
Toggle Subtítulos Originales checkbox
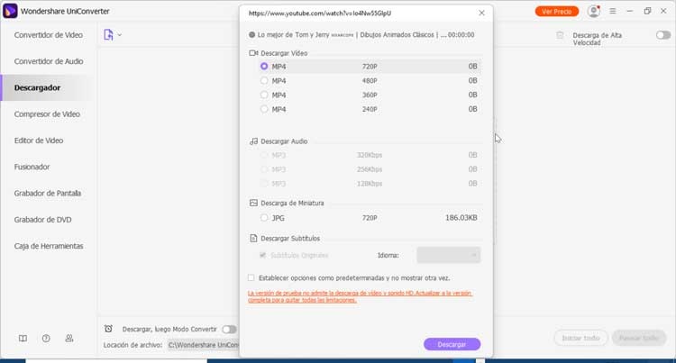[x=262, y=255]
